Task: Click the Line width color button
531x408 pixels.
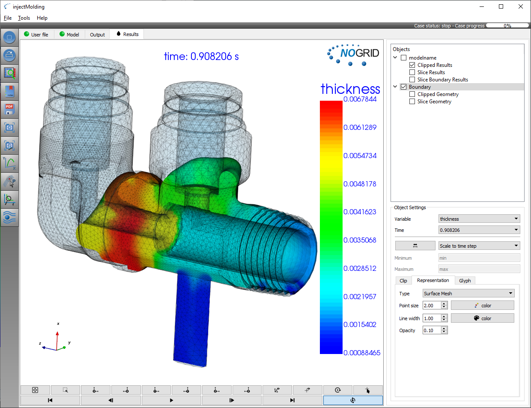Action: coord(482,318)
